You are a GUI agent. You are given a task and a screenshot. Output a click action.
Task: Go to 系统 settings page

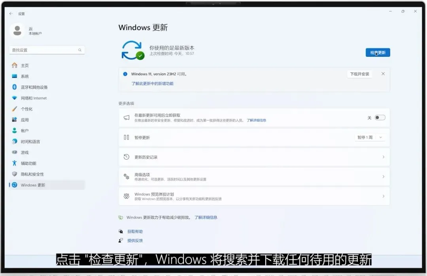coord(25,76)
